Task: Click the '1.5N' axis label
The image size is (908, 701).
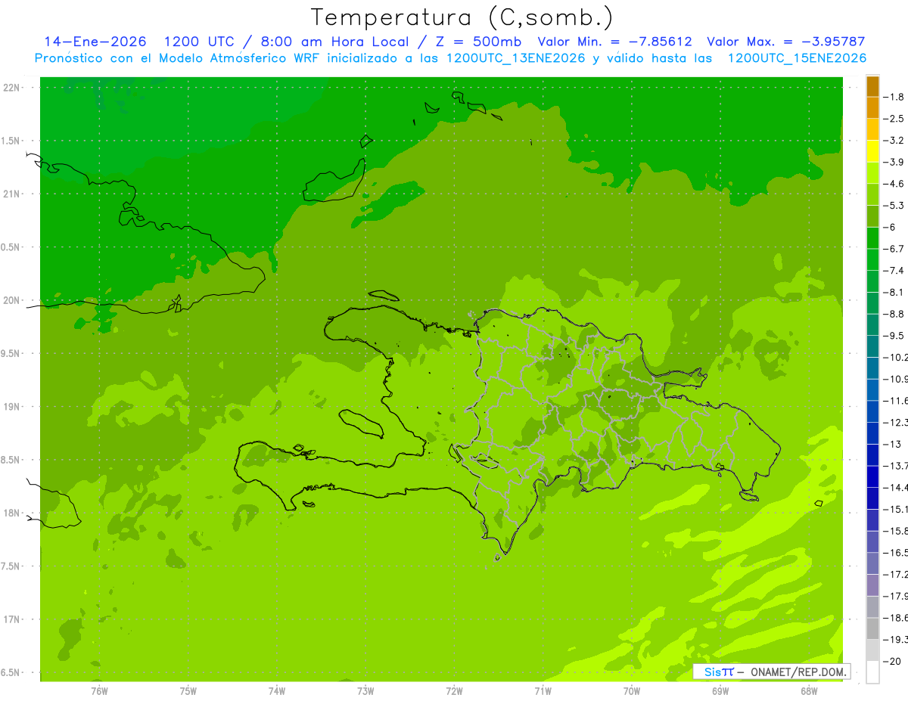Action: pos(12,141)
